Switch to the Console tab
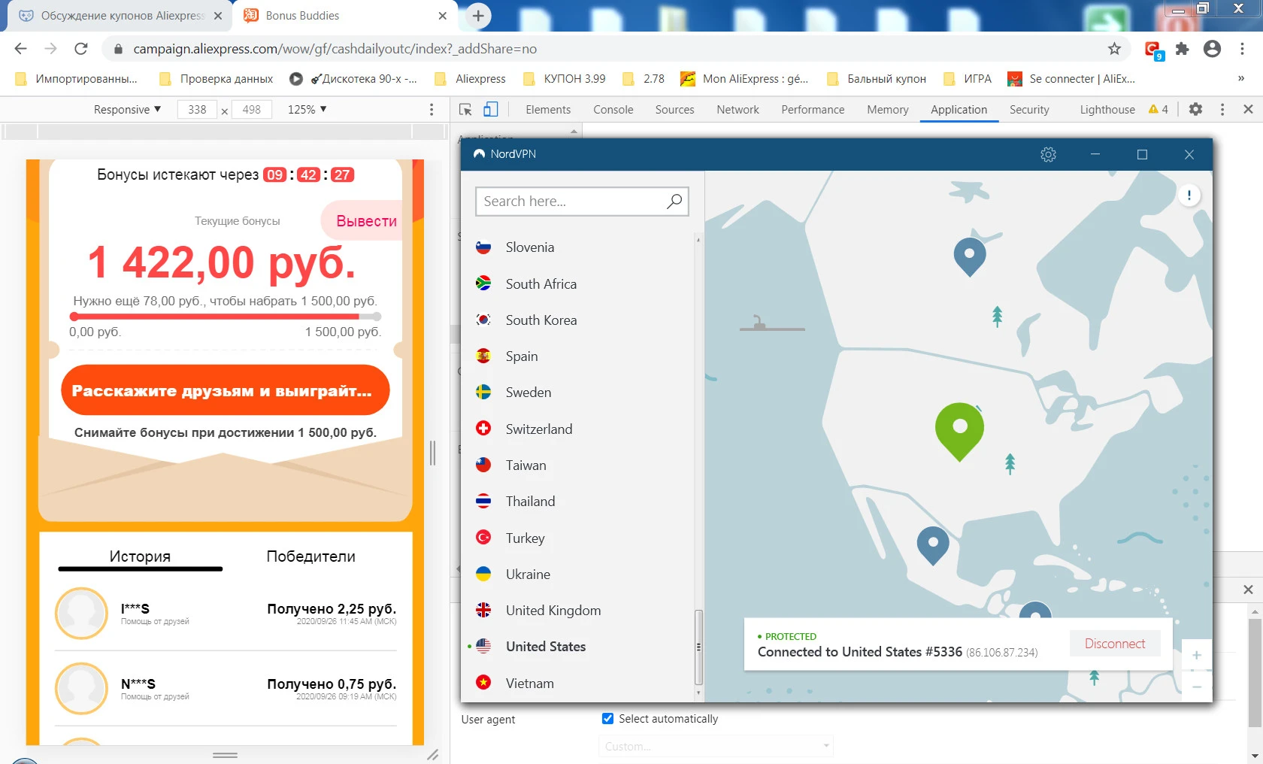This screenshot has width=1263, height=764. [x=613, y=110]
